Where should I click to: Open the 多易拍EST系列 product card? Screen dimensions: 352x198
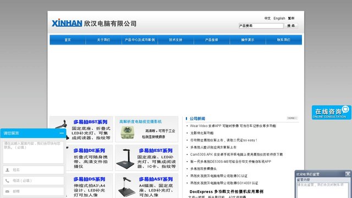[147, 158]
